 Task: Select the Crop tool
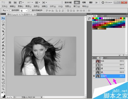tap(3, 31)
